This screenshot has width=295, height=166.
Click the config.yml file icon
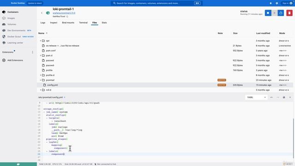[44, 85]
